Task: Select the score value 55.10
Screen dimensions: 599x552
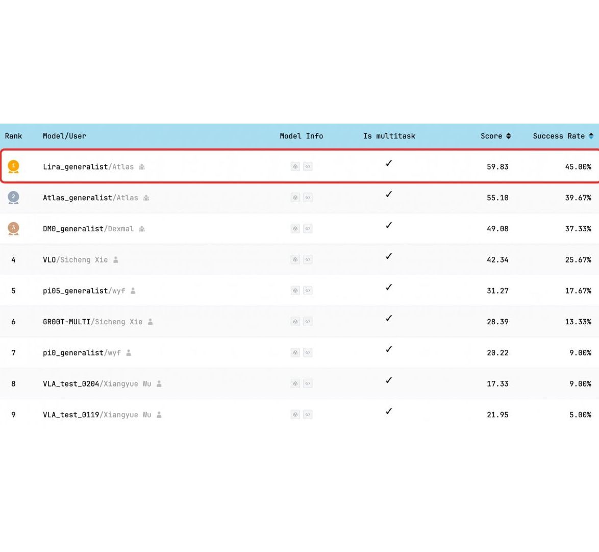Action: tap(497, 198)
